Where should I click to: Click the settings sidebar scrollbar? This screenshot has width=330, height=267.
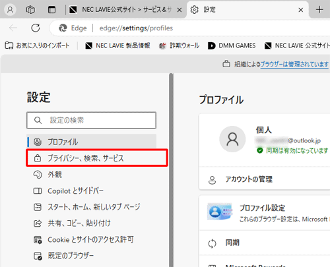(171, 170)
